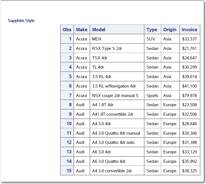Click the $79,978 invoice value
The width and height of the screenshot is (206, 184).
coord(189,96)
